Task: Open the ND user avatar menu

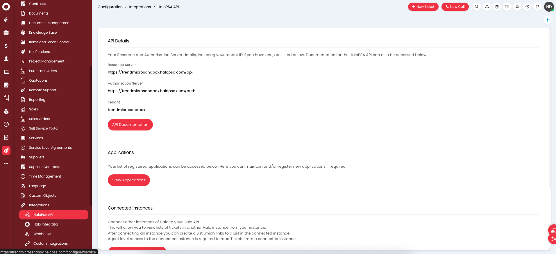Action: tap(549, 7)
